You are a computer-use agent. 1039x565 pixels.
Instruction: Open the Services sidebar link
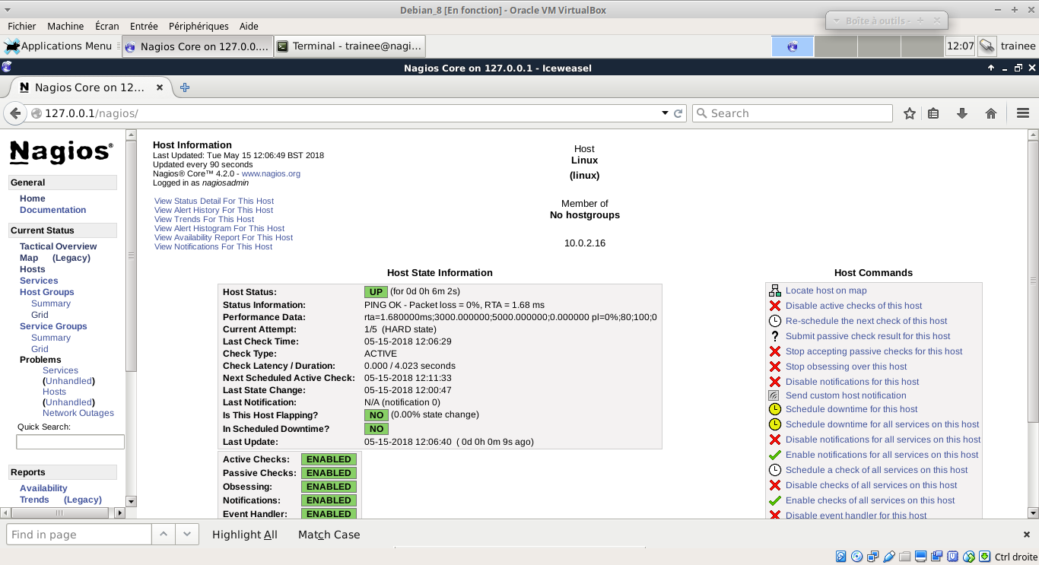pos(39,281)
